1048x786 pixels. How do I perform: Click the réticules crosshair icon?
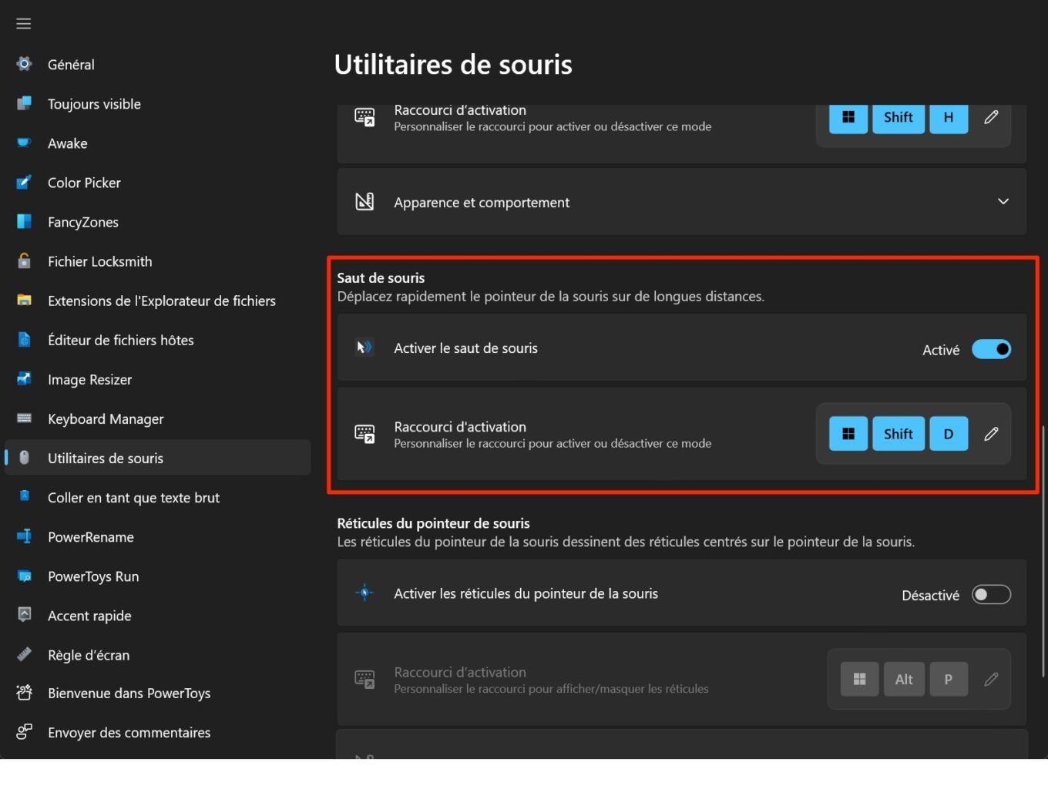point(364,593)
